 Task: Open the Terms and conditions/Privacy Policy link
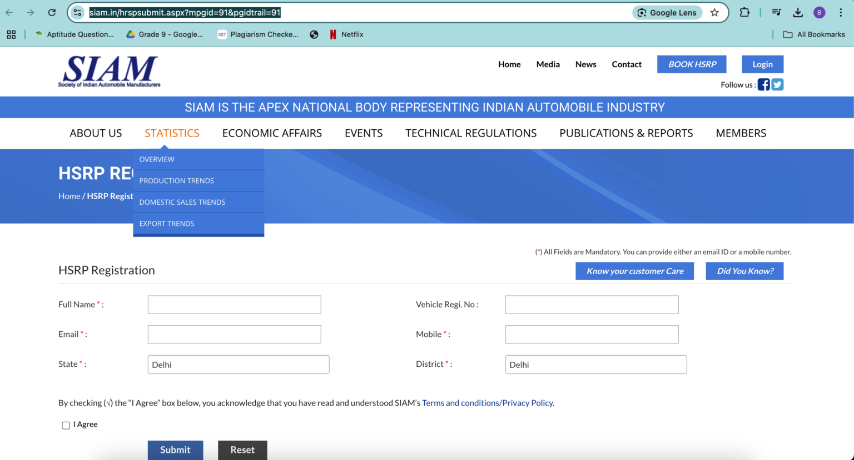[x=488, y=402]
